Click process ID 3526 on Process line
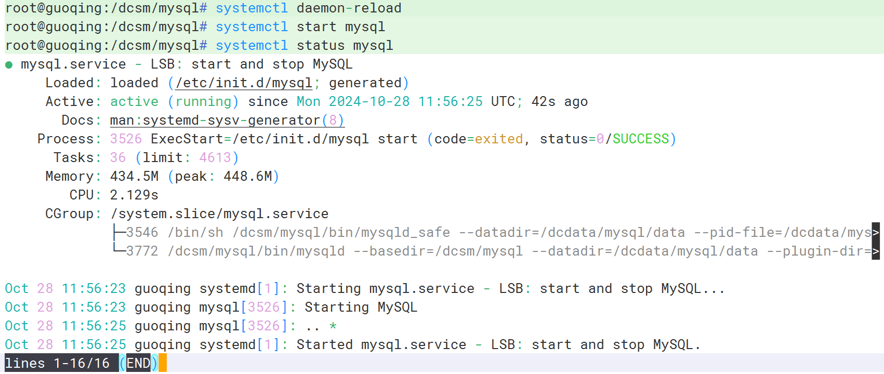 pos(126,139)
